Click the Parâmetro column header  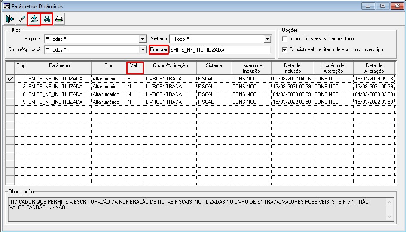click(x=59, y=68)
